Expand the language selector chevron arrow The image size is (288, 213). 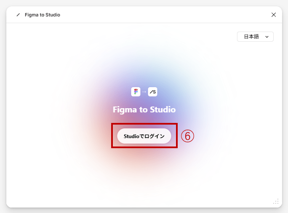tap(267, 37)
